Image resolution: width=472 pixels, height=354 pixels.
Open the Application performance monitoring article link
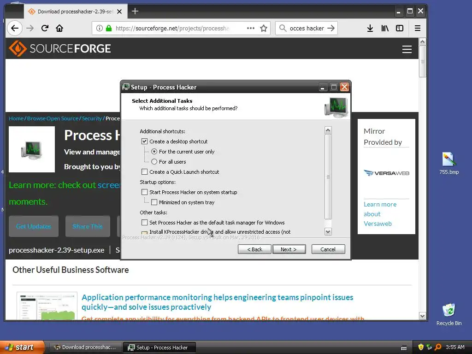pos(218,302)
